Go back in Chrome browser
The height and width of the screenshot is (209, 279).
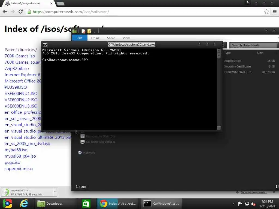point(5,11)
